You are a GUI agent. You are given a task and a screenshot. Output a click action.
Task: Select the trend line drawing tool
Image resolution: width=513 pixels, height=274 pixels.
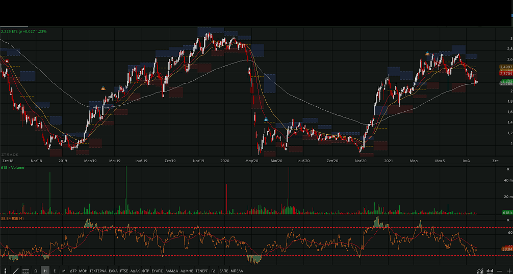[15, 271]
